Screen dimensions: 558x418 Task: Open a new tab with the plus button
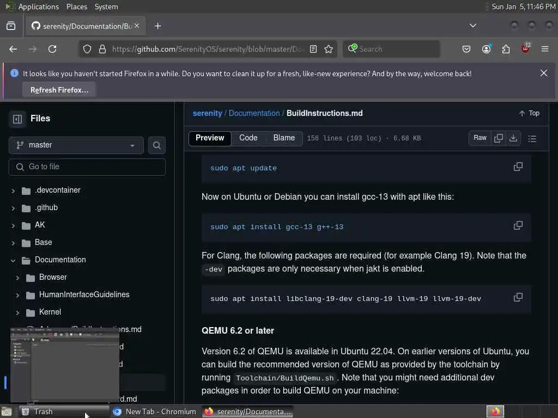click(x=157, y=26)
